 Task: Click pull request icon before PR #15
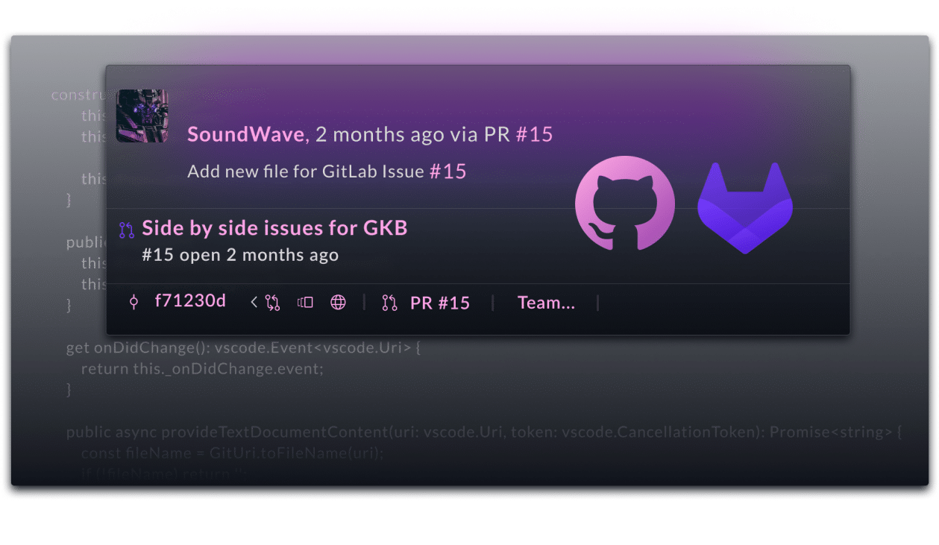389,303
